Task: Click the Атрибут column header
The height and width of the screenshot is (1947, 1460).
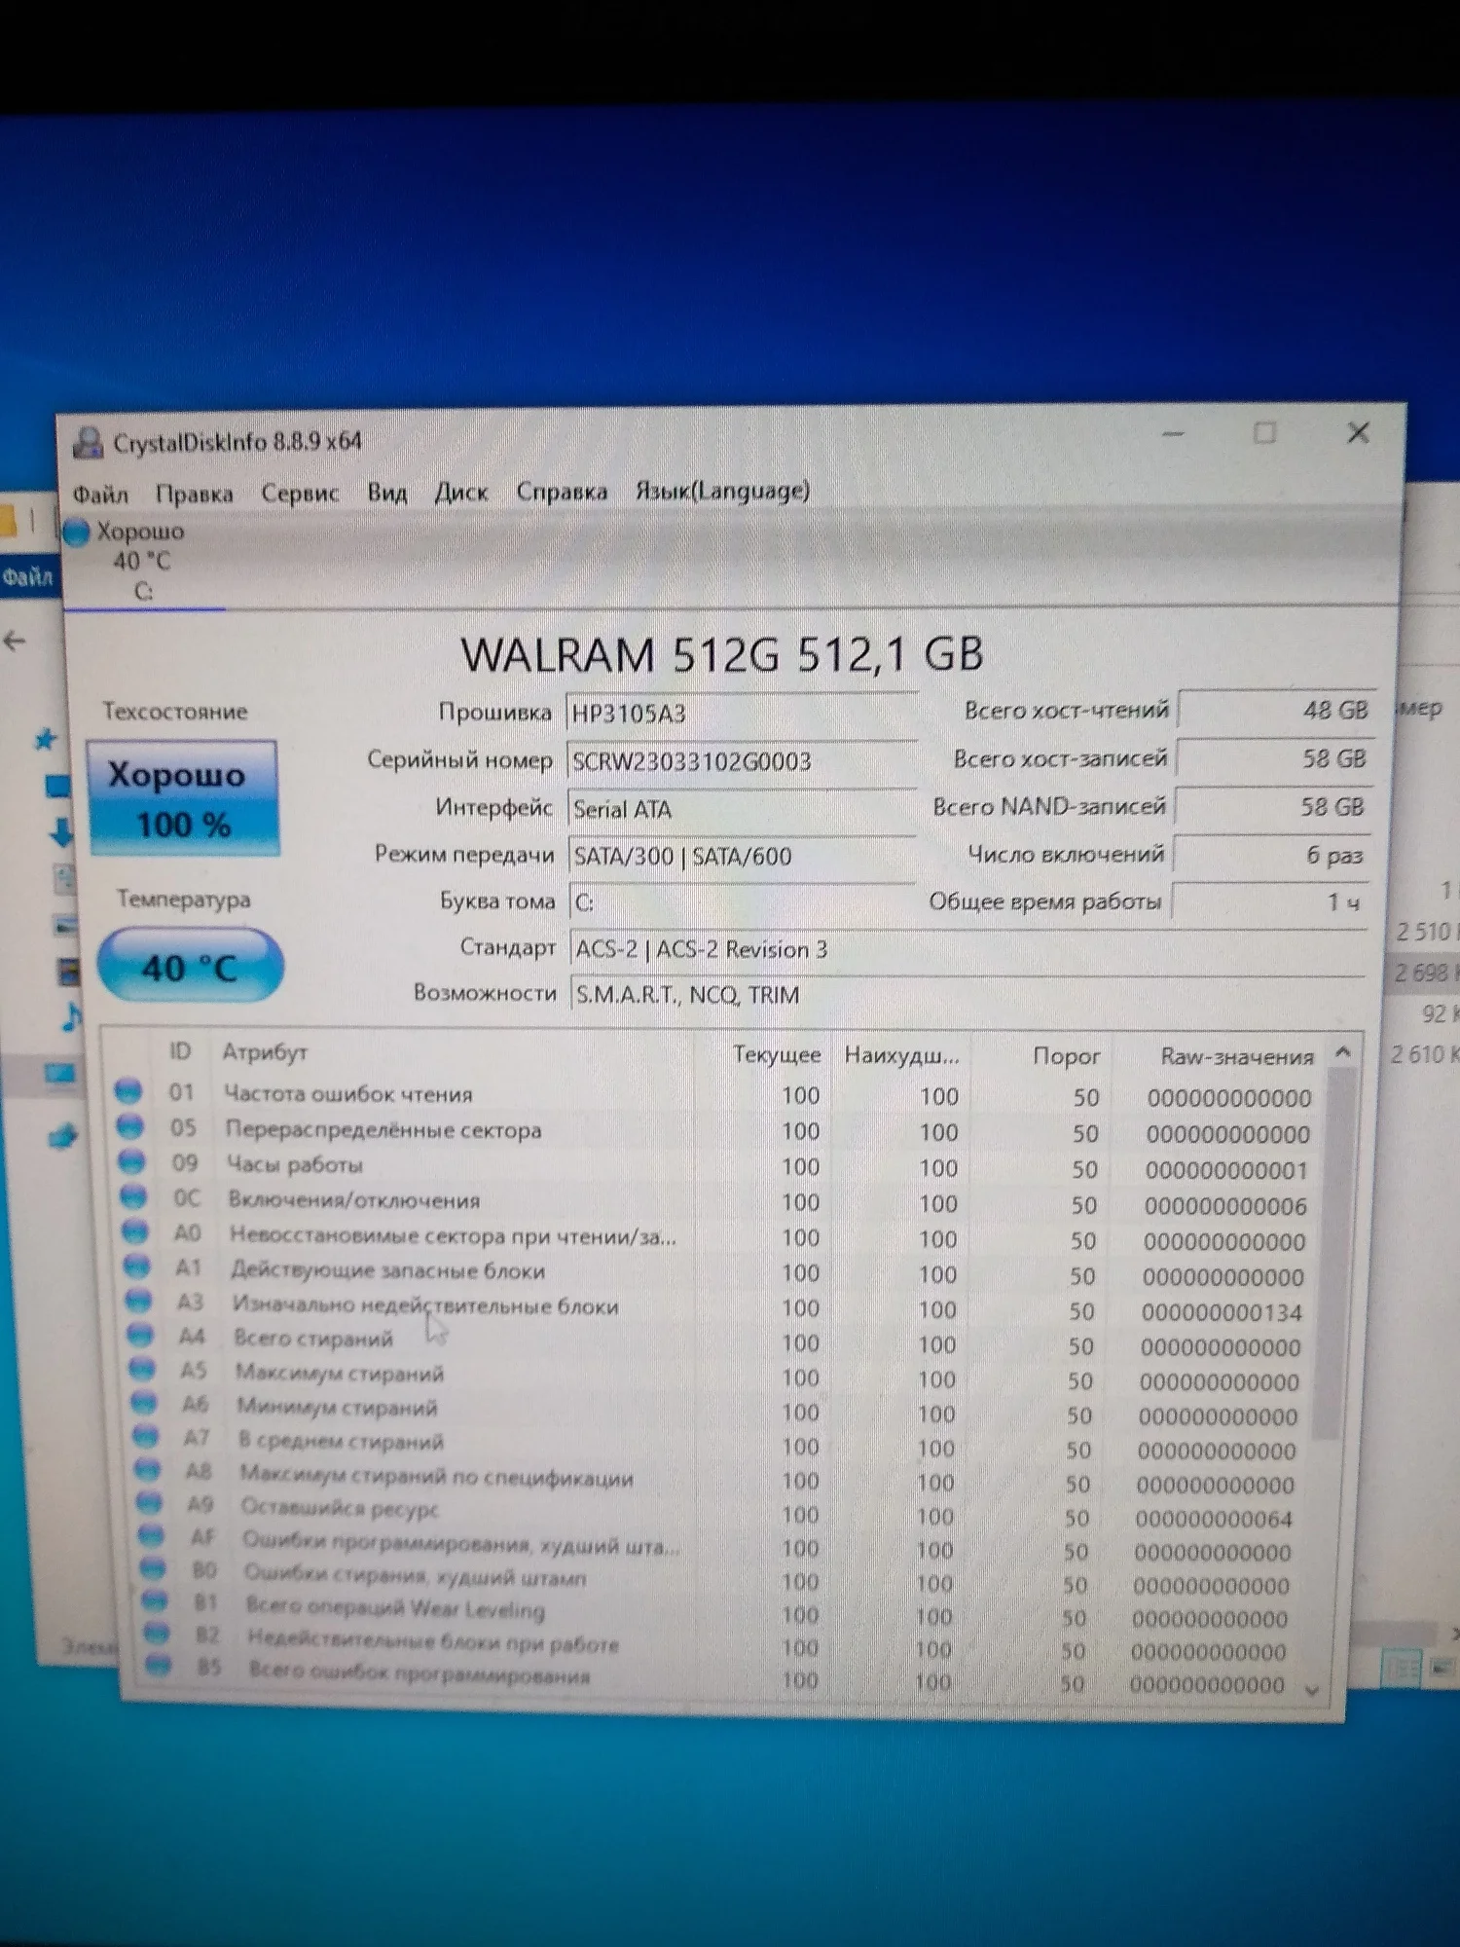Action: pyautogui.click(x=265, y=1052)
